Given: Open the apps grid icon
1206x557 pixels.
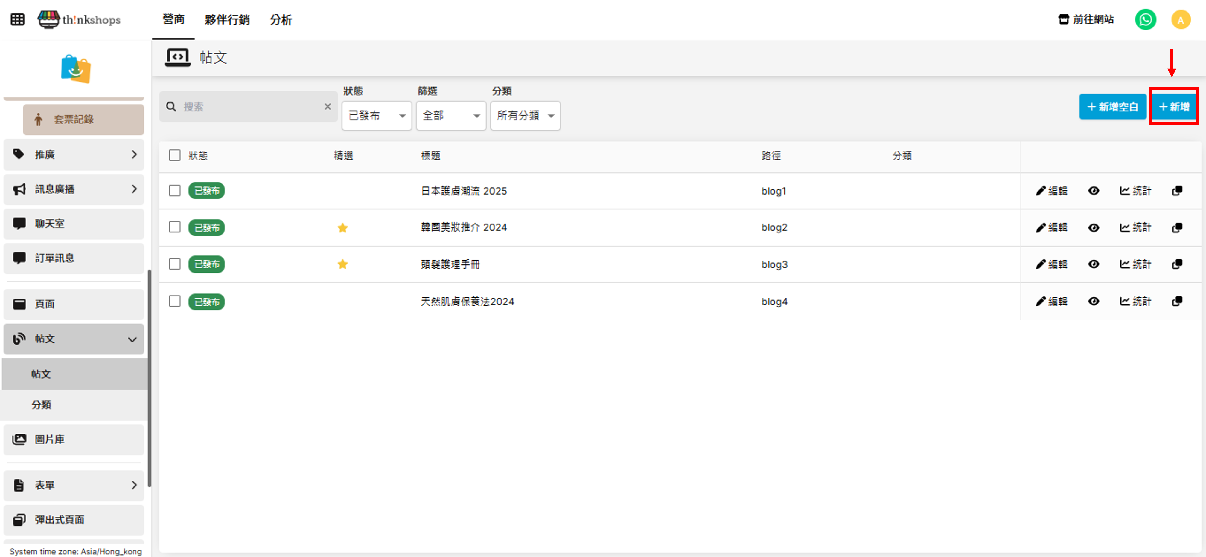Looking at the screenshot, I should [x=17, y=19].
